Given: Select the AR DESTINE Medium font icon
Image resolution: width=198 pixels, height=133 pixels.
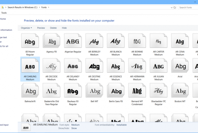Looking at the screenshot, I should coord(94,65).
